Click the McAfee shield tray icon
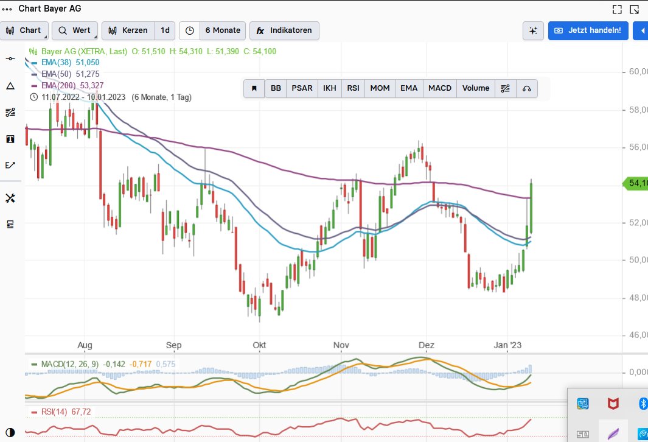 [x=613, y=403]
